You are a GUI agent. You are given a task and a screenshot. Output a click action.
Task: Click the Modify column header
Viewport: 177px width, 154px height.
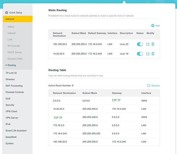tap(150, 33)
